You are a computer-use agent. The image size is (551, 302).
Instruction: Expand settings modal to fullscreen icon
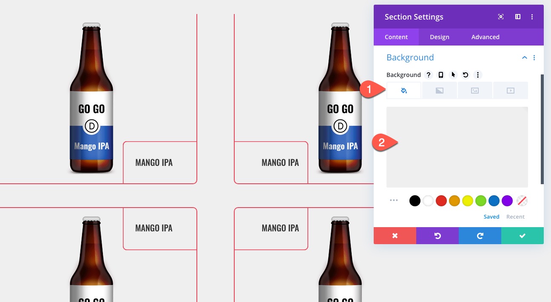[x=501, y=17]
